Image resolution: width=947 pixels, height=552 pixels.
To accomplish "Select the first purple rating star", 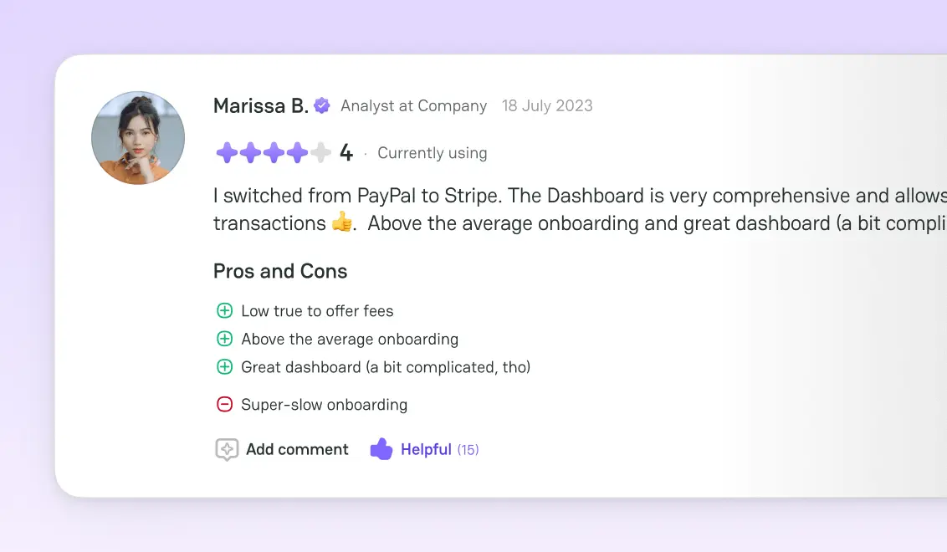I will (x=226, y=152).
